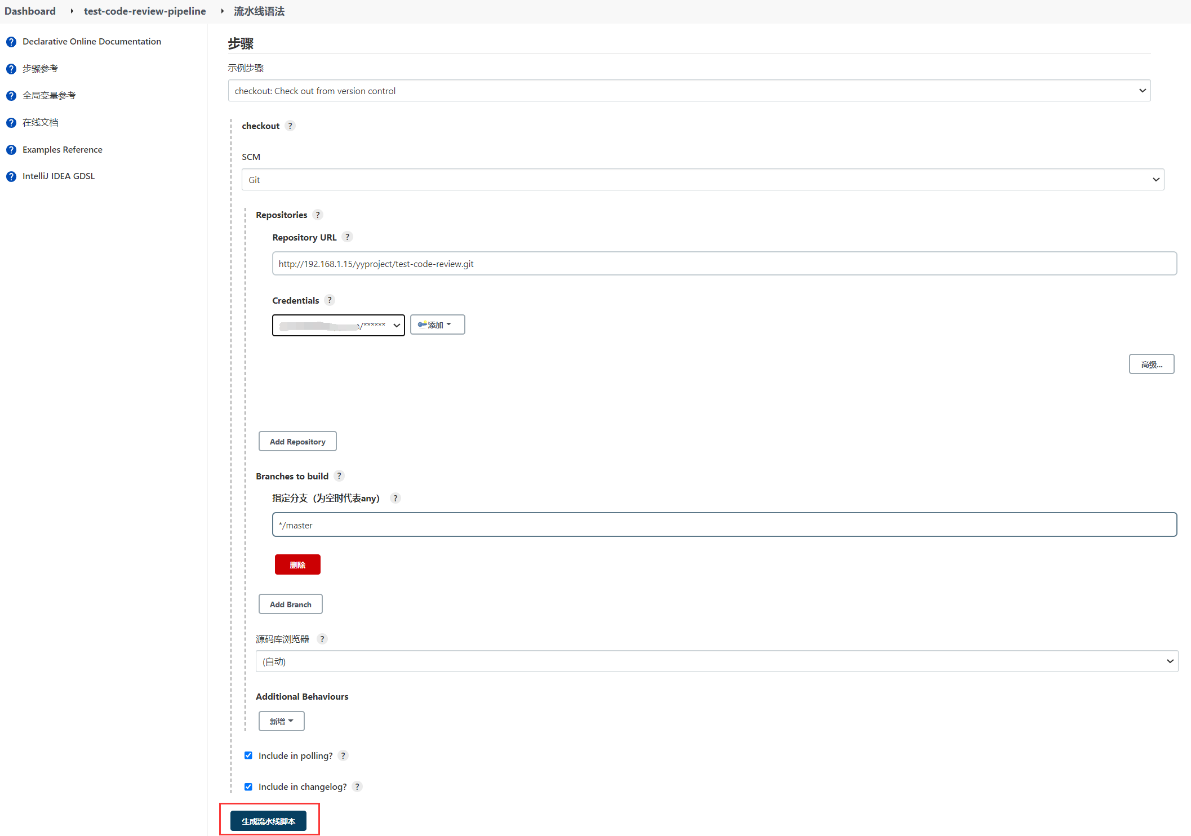Open help for Credentials field

pos(330,300)
